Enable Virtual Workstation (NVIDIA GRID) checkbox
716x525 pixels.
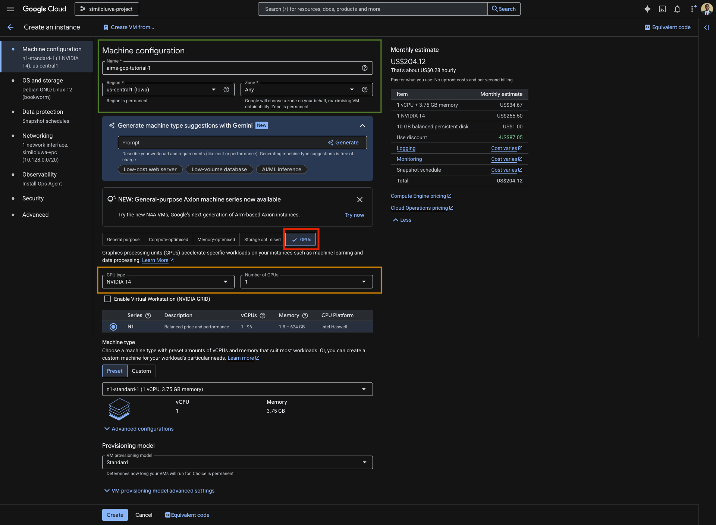pos(107,299)
